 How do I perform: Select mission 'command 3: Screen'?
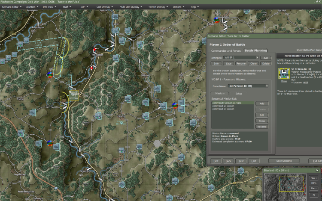coord(233,109)
